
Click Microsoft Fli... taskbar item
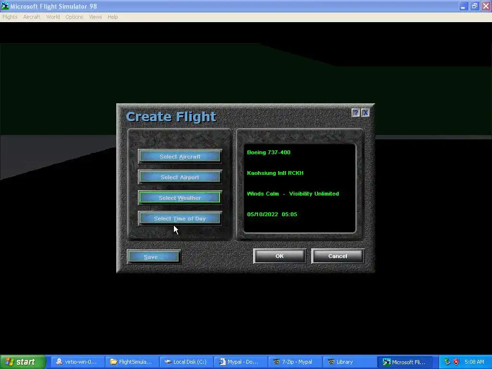click(404, 362)
